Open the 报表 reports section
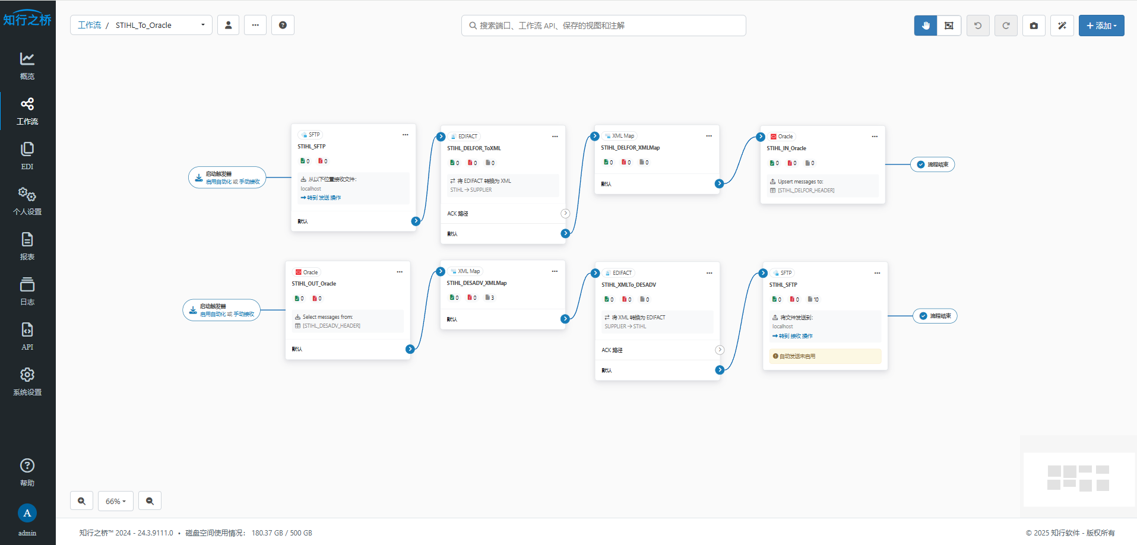Image resolution: width=1137 pixels, height=545 pixels. [x=27, y=247]
